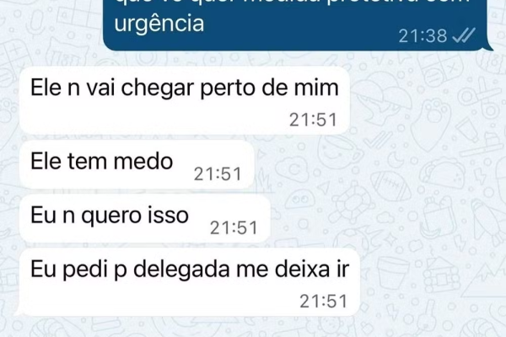This screenshot has width=506, height=337.
Task: Click the 21:51 timestamp beside "Ele tem medo"
Action: (x=218, y=174)
